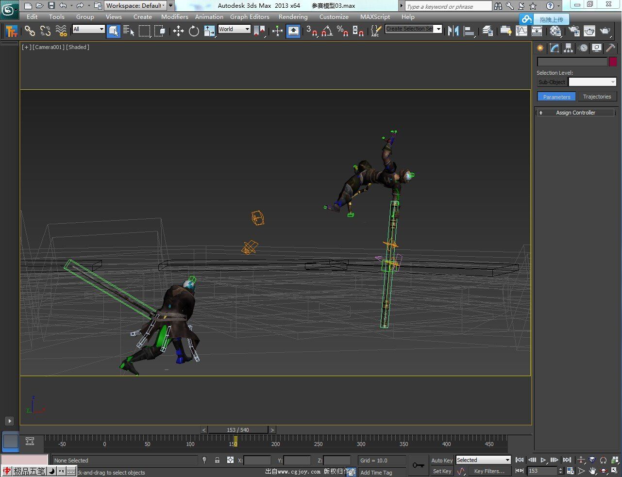Select the Select and Rotate tool

[x=194, y=31]
